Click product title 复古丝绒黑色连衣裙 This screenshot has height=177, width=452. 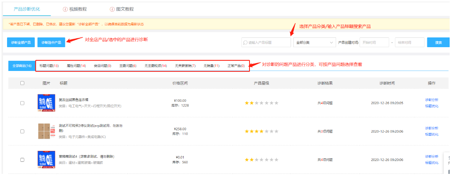tap(74, 100)
